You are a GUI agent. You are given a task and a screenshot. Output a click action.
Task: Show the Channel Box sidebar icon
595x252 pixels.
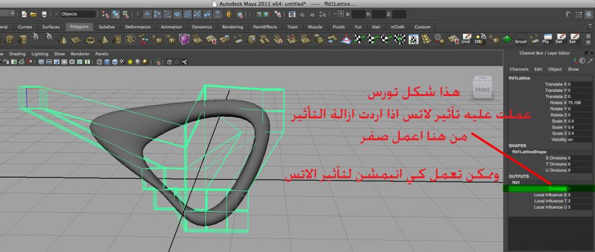[588, 14]
